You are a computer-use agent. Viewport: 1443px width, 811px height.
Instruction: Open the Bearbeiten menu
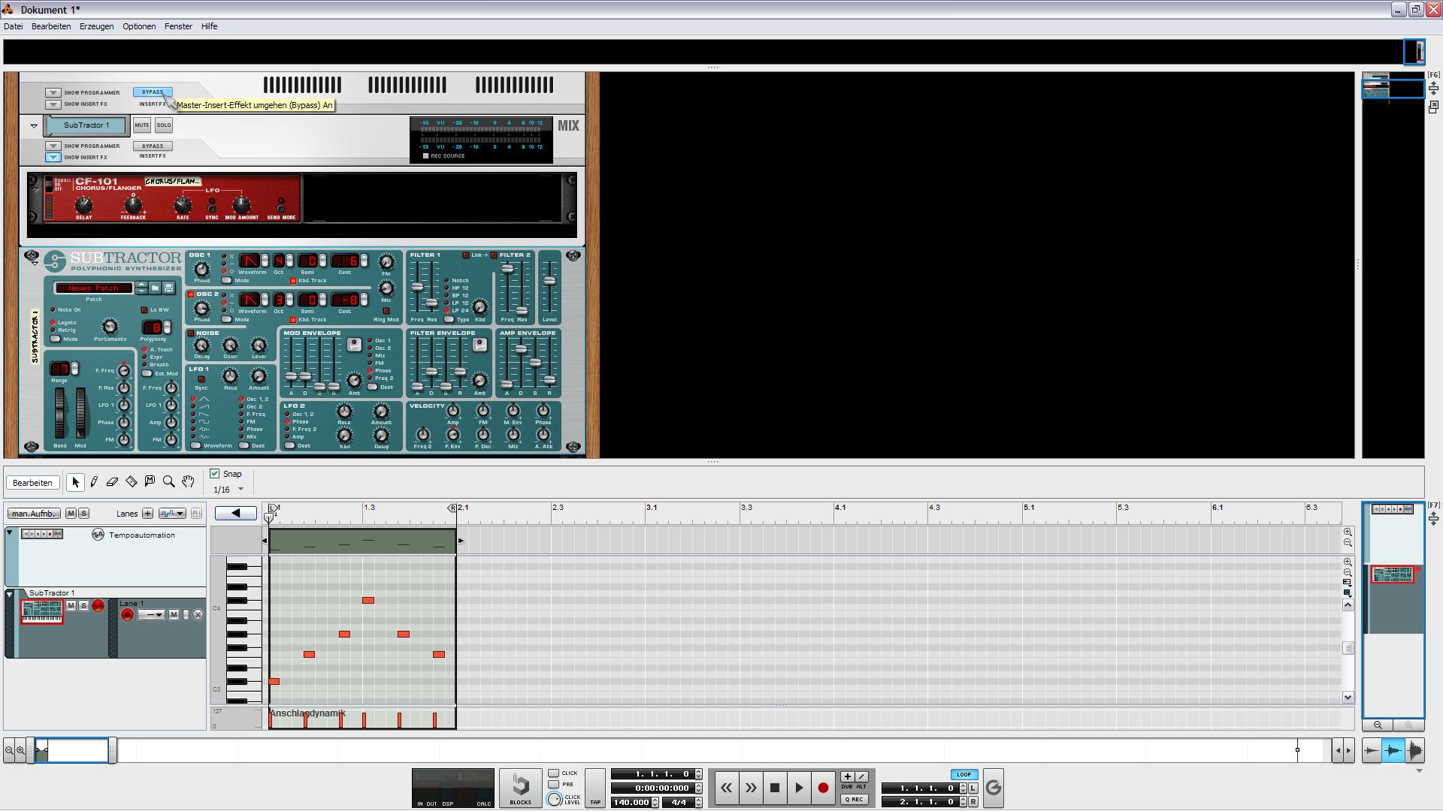tap(51, 26)
